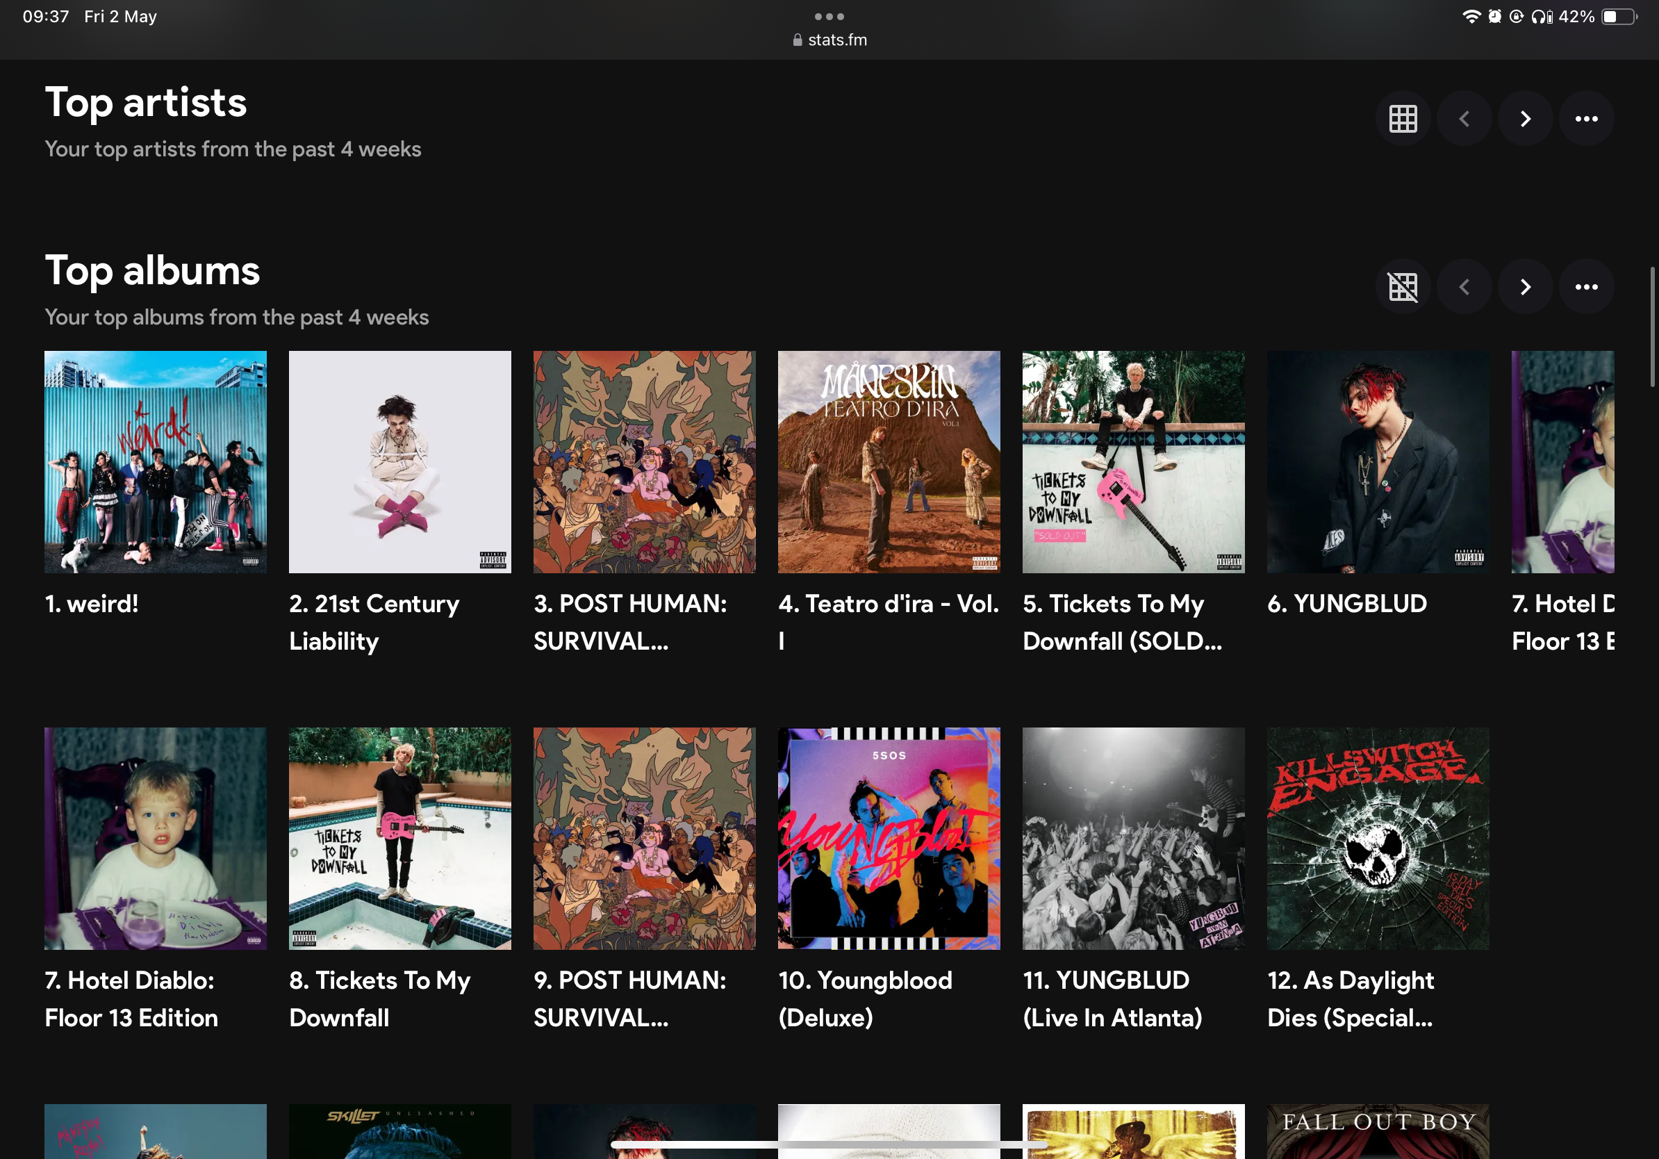1659x1159 pixels.
Task: Click 'Your top artists from the past 4 weeks'
Action: tap(233, 149)
